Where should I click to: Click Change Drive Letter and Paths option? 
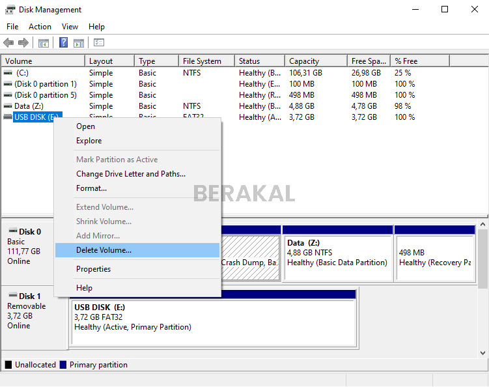(130, 174)
